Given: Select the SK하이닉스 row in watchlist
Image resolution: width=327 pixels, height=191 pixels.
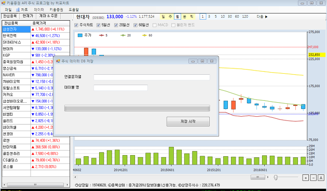Looking at the screenshot, I should click(x=36, y=43).
